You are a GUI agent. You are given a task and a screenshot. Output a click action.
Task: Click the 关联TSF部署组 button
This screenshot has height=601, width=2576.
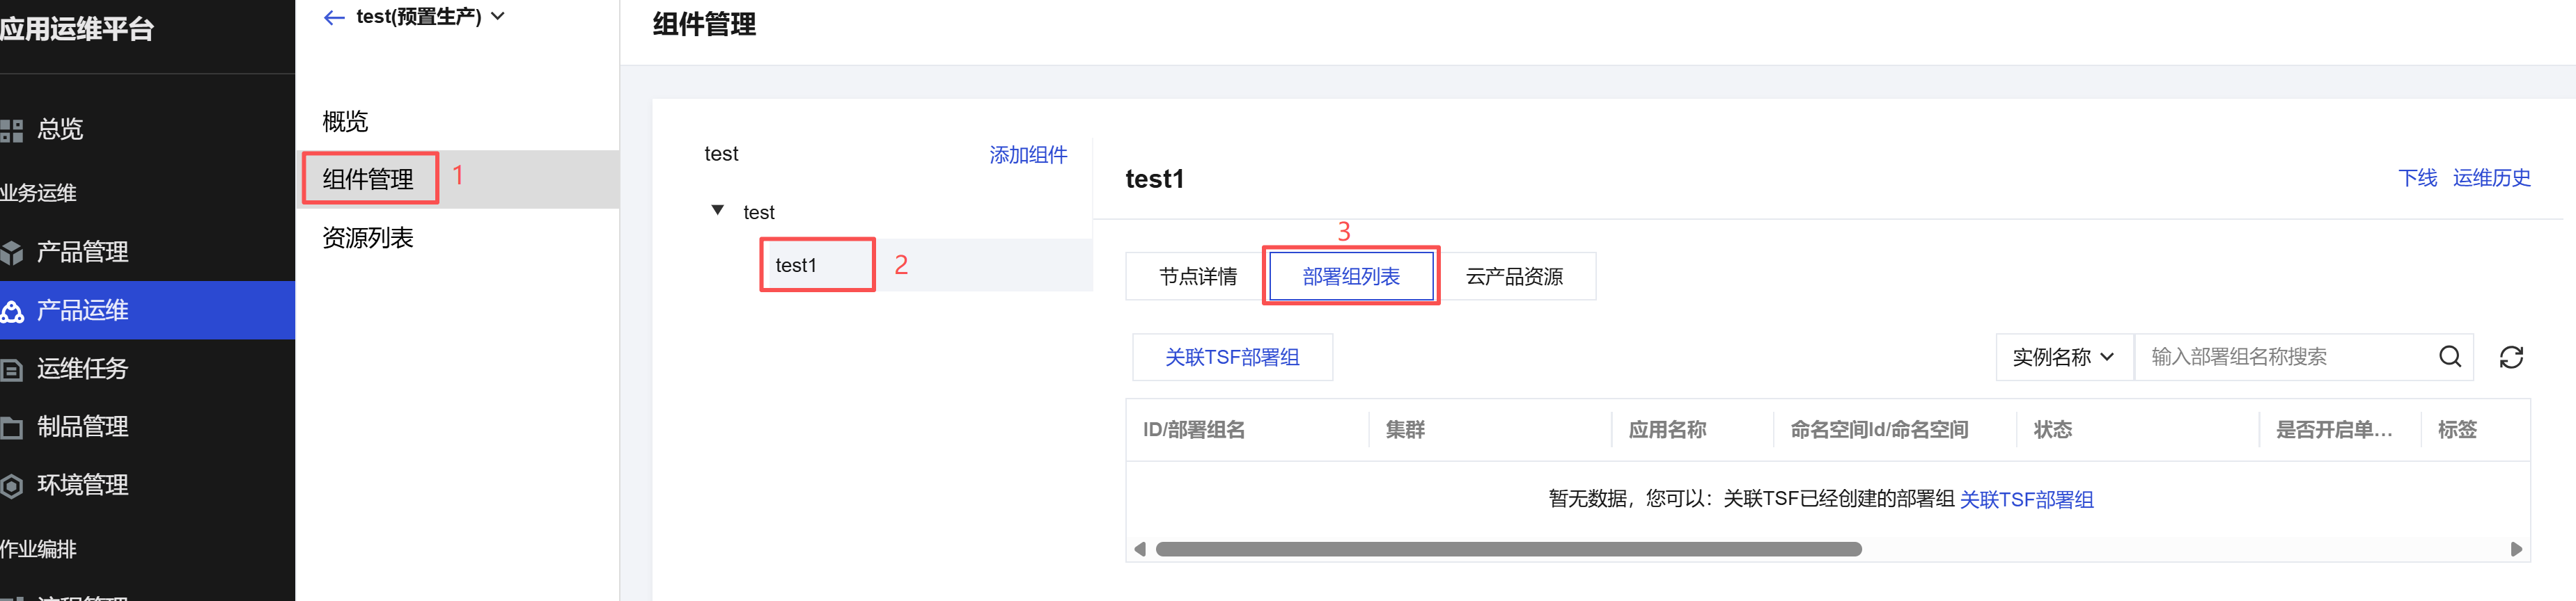[1231, 356]
